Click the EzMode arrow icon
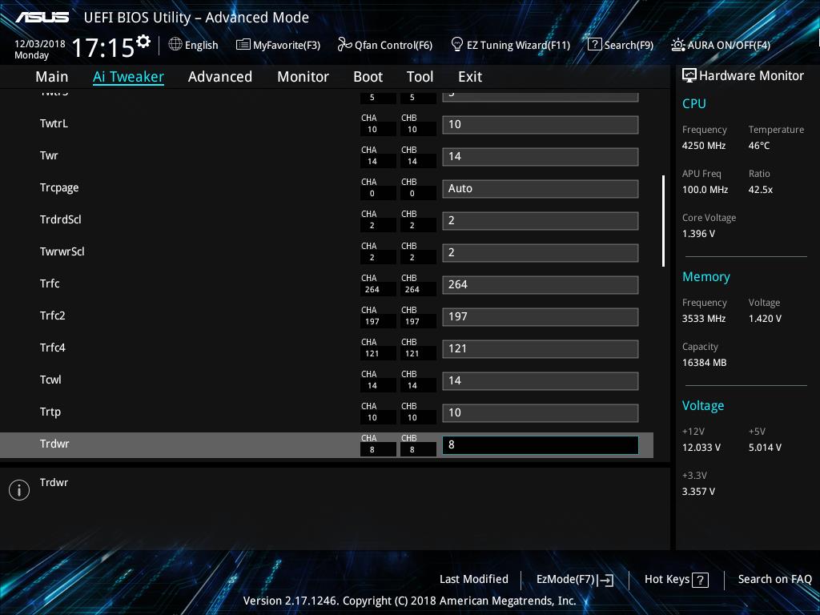The height and width of the screenshot is (615, 820). pyautogui.click(x=605, y=580)
